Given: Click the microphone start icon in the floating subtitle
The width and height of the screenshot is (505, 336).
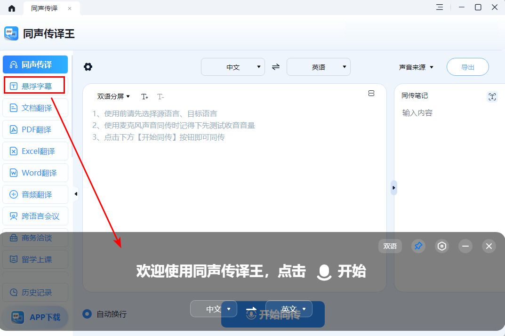Looking at the screenshot, I should click(324, 272).
